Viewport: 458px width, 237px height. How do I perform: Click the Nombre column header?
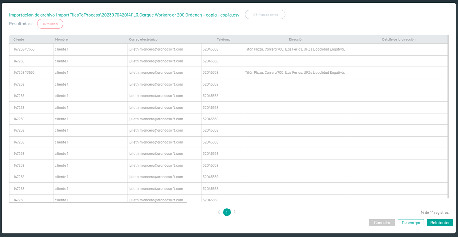[x=62, y=39]
